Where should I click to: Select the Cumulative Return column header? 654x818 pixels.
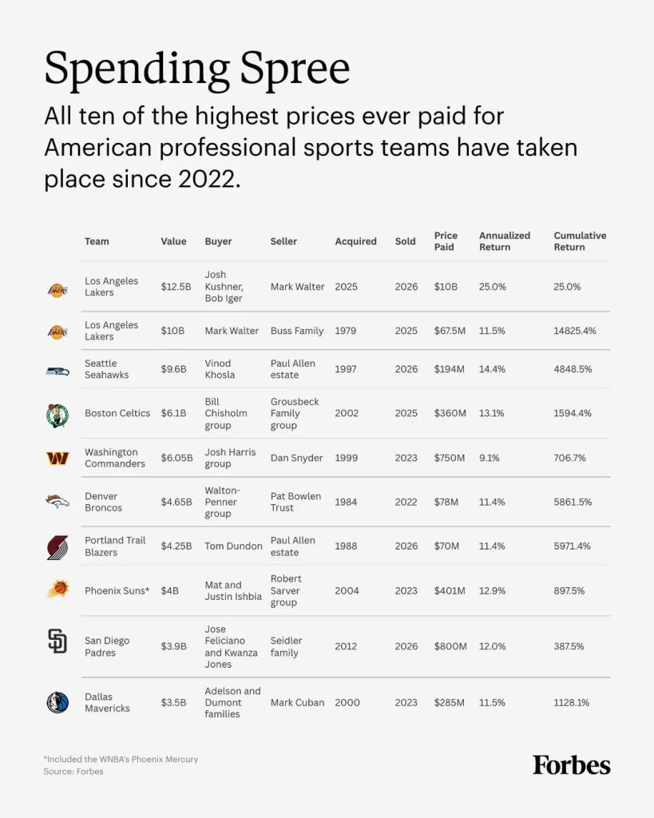pos(580,241)
